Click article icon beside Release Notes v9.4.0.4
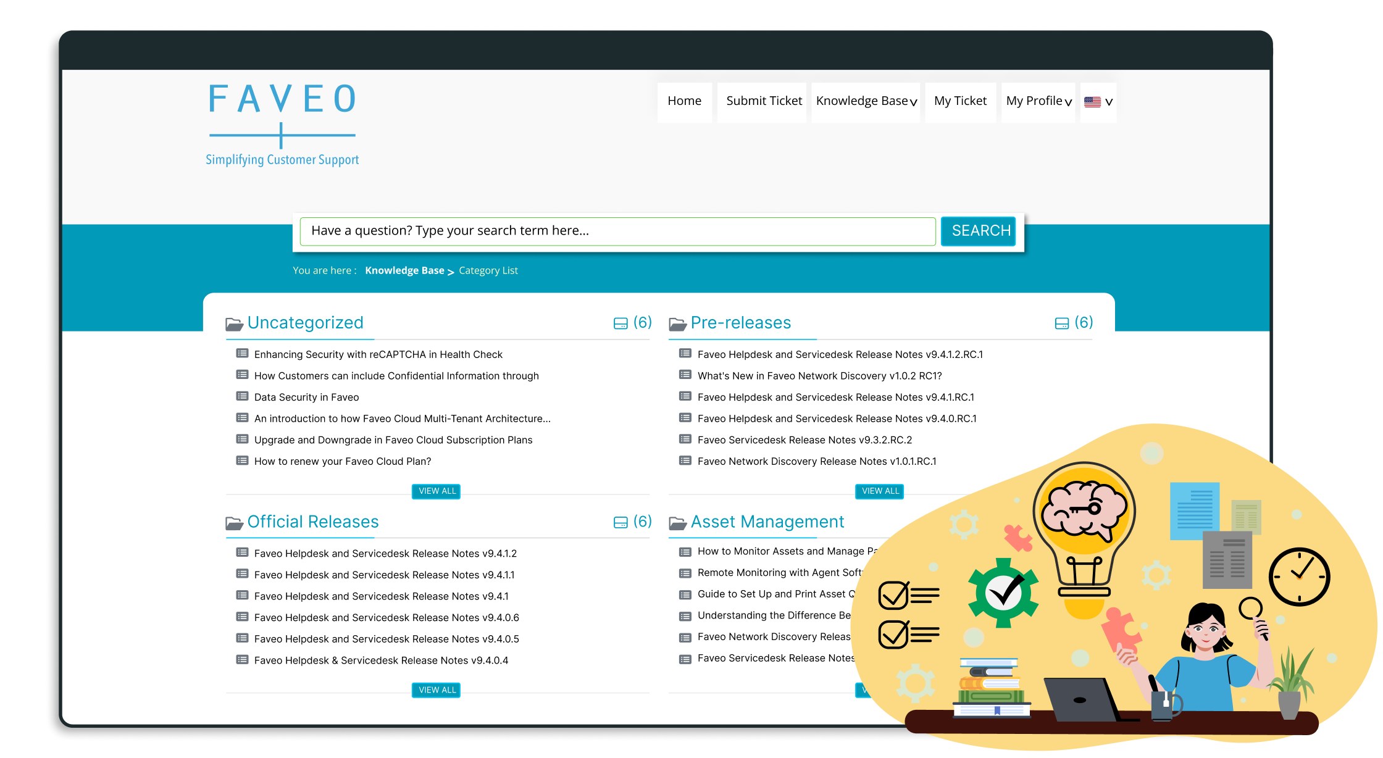The image size is (1383, 758). pyautogui.click(x=242, y=659)
